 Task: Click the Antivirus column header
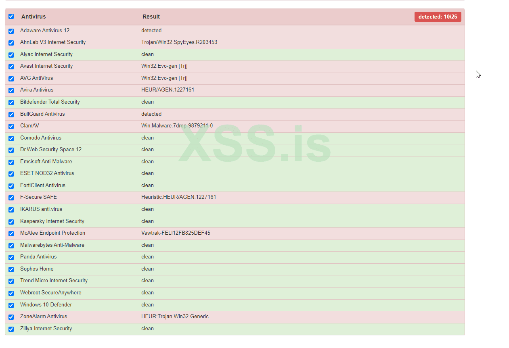(x=34, y=17)
